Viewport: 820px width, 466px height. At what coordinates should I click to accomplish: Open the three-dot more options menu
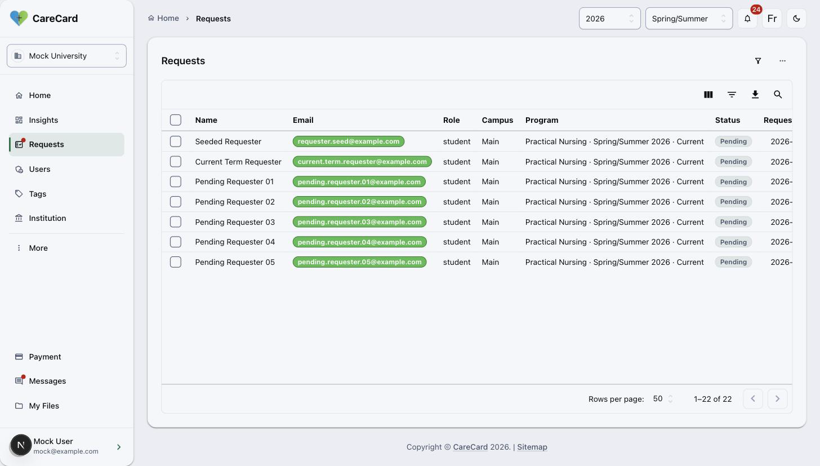(782, 61)
